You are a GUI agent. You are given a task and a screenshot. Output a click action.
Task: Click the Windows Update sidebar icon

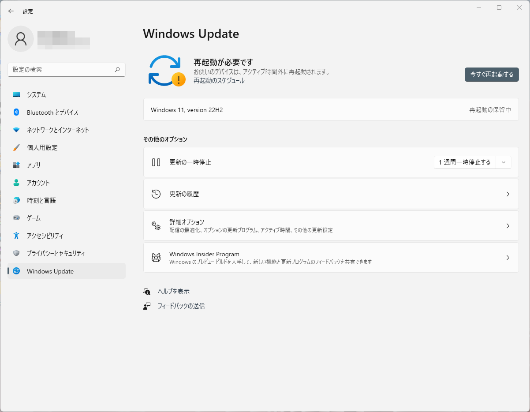point(16,271)
